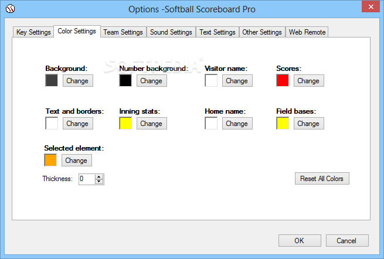Click the Softball Scoreboard app icon in title bar
This screenshot has width=384, height=259.
click(x=11, y=9)
